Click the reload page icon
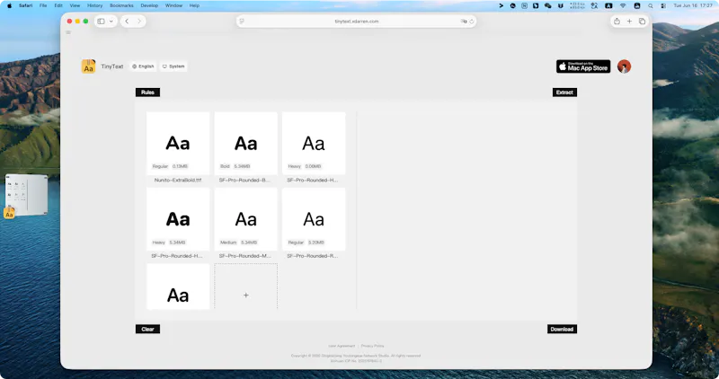 coord(471,21)
